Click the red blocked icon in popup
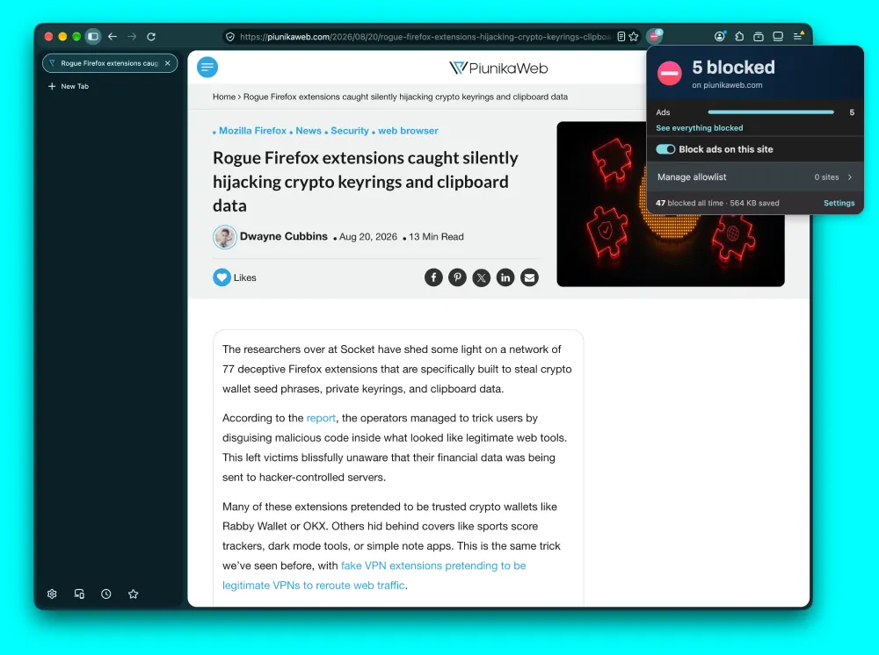The width and height of the screenshot is (879, 655). click(x=669, y=73)
